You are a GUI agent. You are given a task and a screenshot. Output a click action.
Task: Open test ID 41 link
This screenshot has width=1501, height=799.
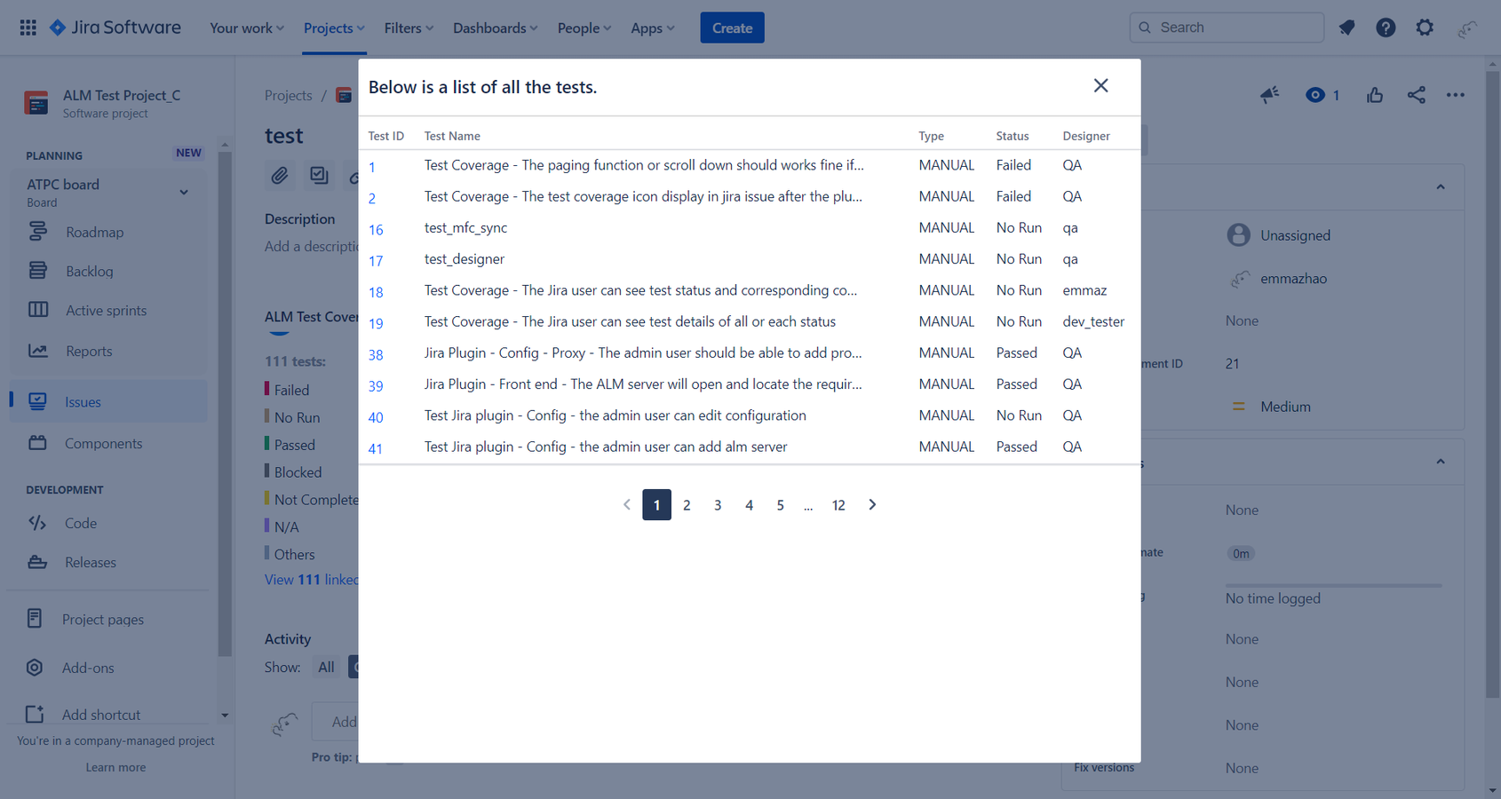click(375, 448)
